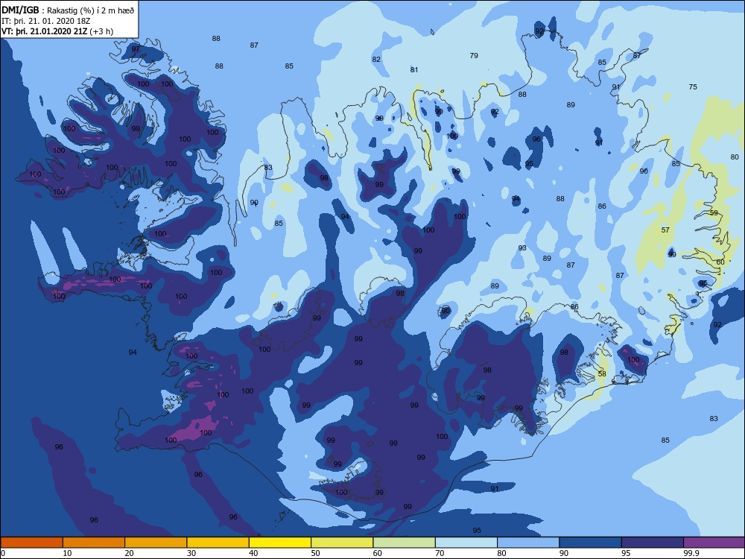Pick the 95–99.9 indigo legend segment
Screen dimensions: 745x559
pyautogui.click(x=653, y=543)
